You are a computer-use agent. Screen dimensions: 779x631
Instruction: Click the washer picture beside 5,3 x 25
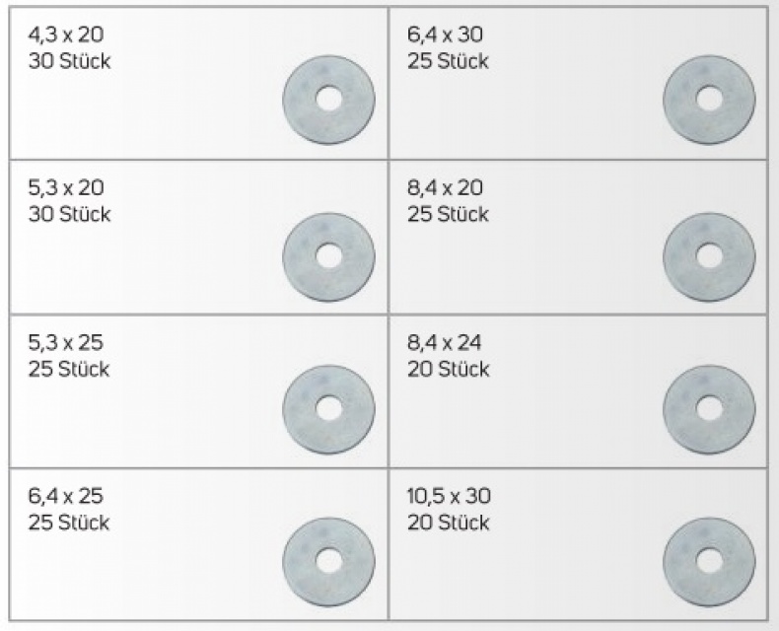[x=328, y=409]
